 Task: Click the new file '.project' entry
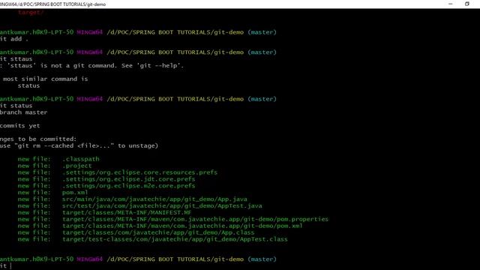tap(55, 166)
